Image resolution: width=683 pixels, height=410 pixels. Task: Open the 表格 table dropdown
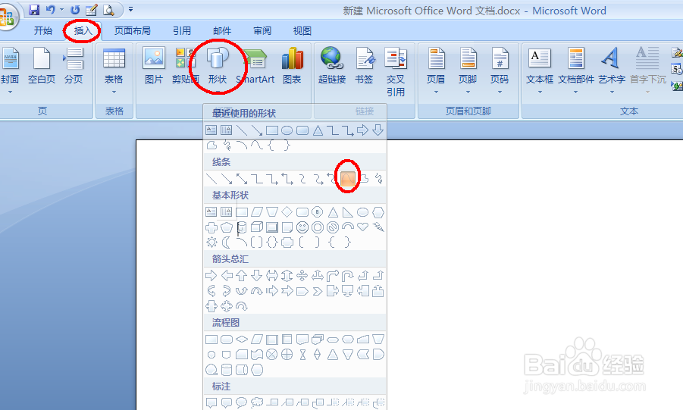[114, 70]
